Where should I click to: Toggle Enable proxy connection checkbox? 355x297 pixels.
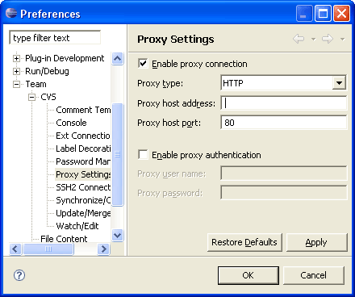pyautogui.click(x=143, y=64)
